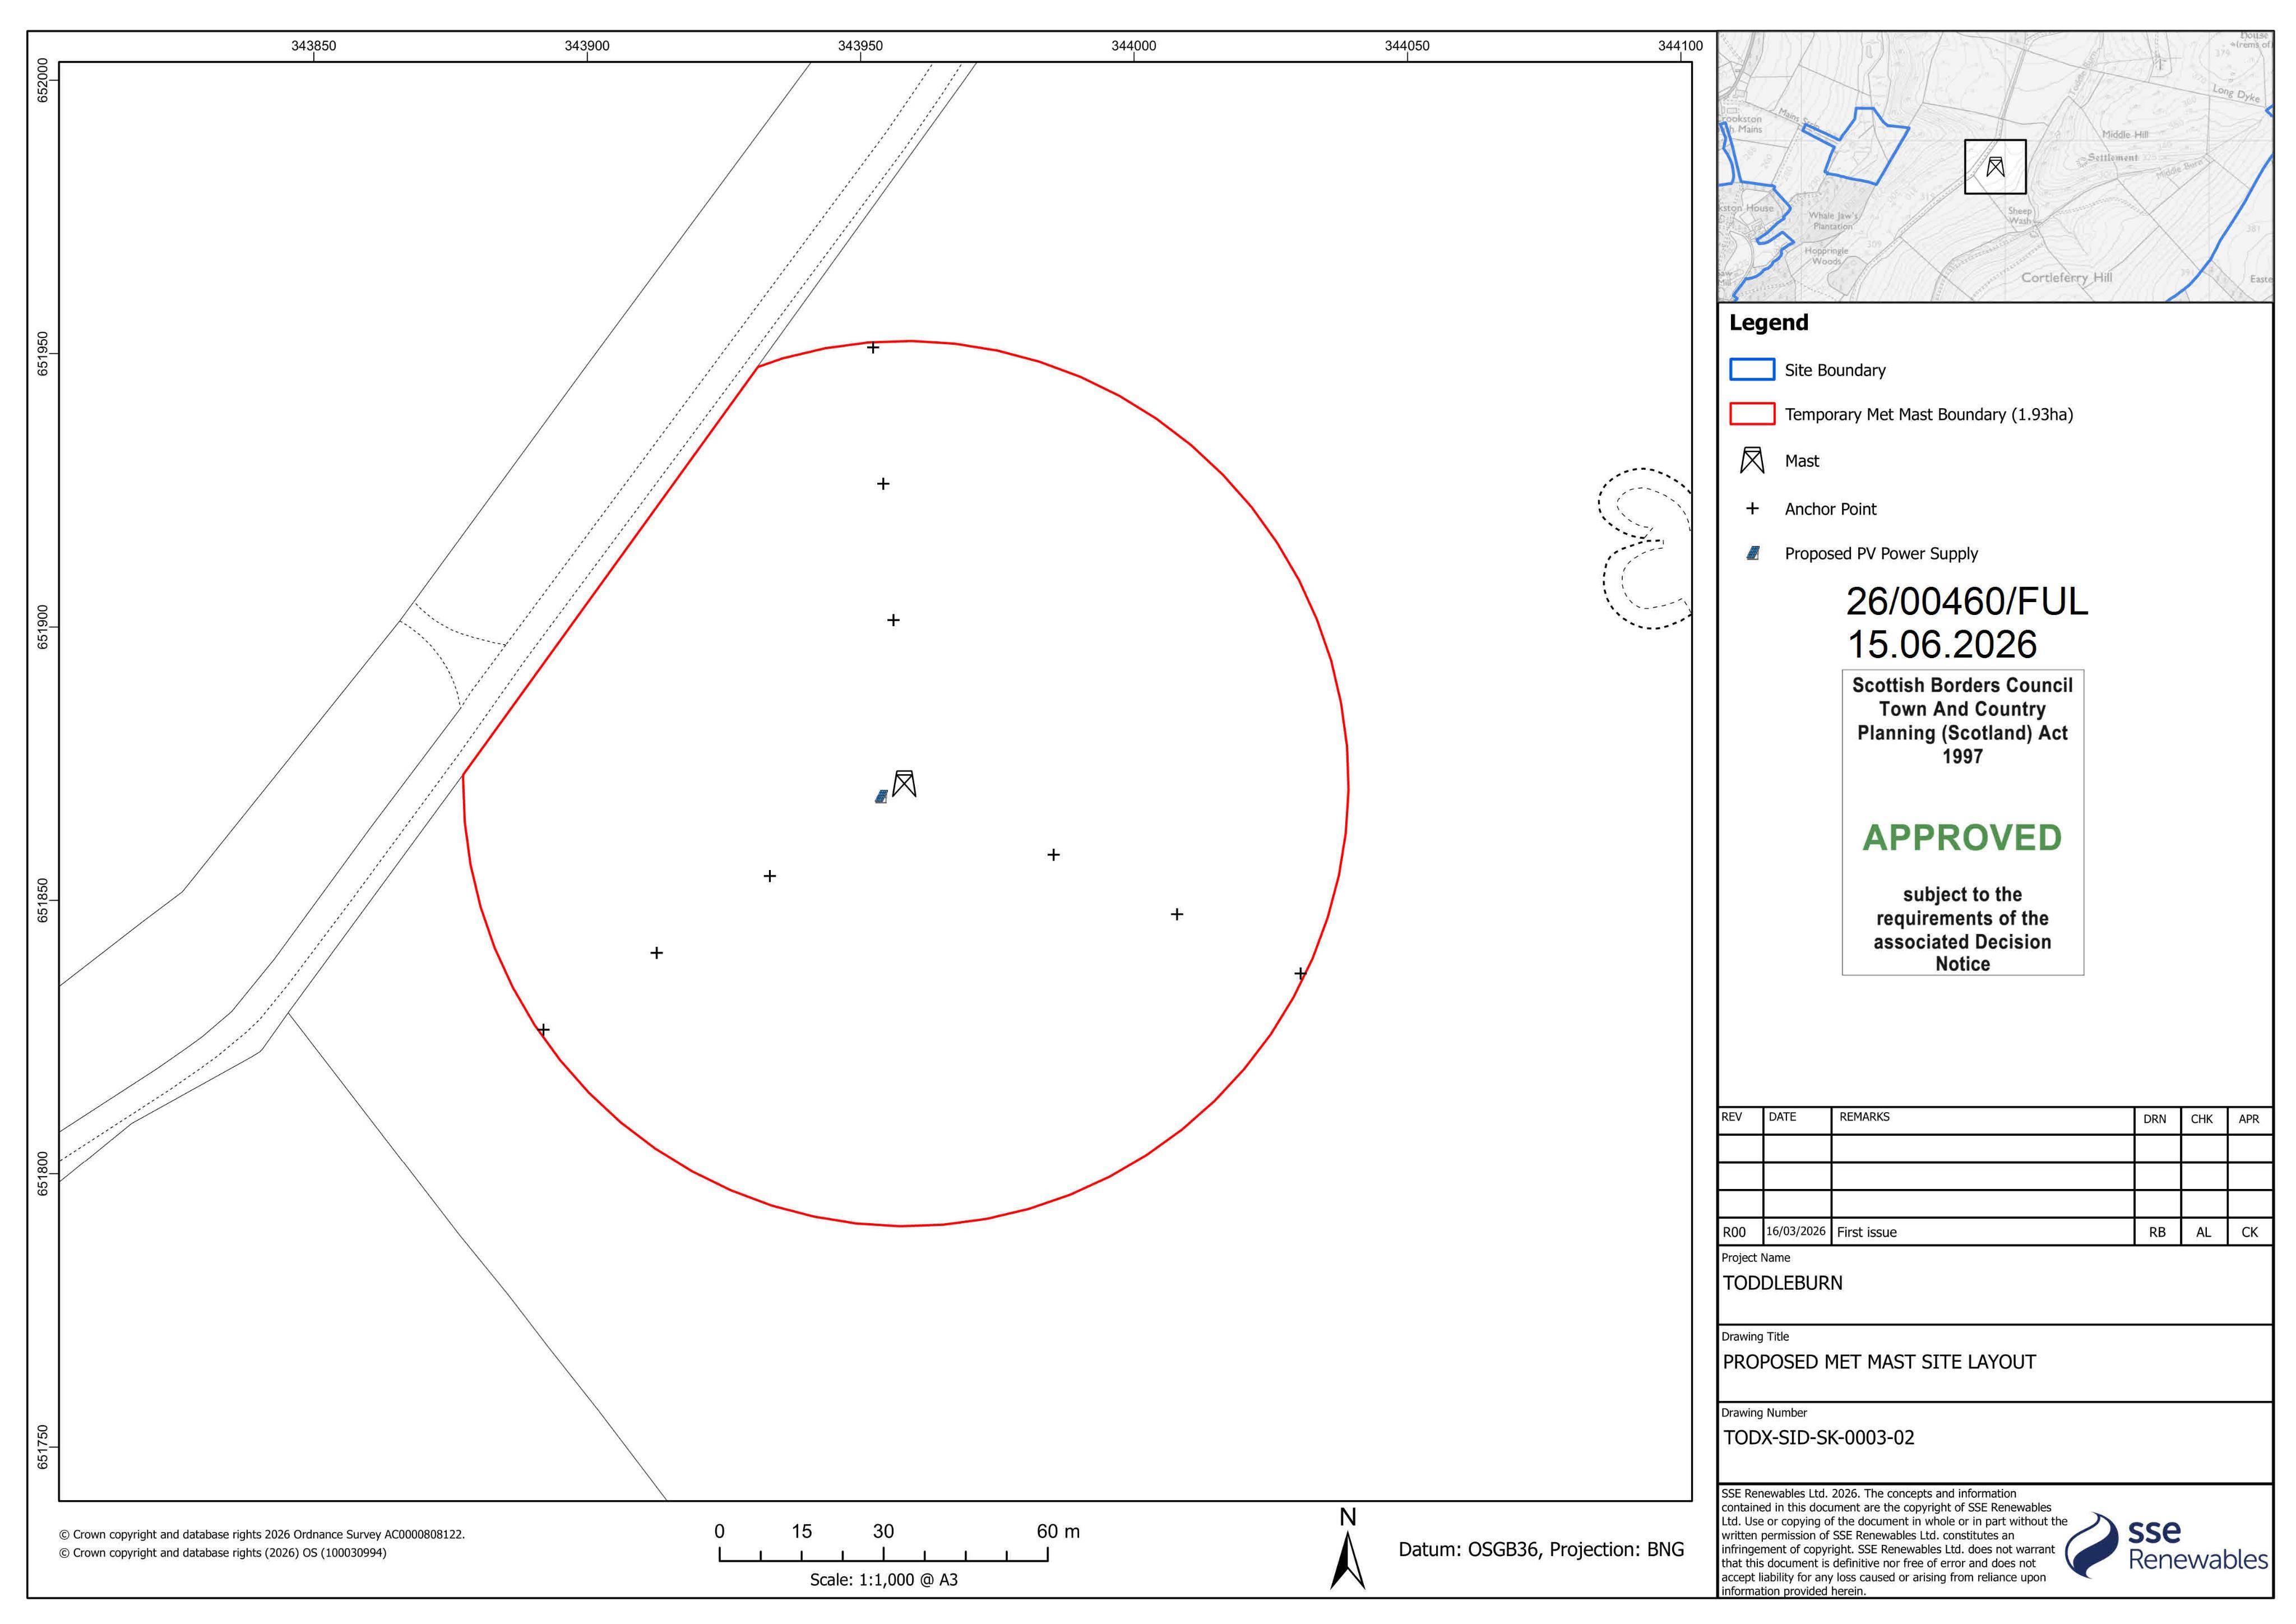Click the anchor point on the boundary's right edge
This screenshot has width=2296, height=1624.
[x=1300, y=973]
